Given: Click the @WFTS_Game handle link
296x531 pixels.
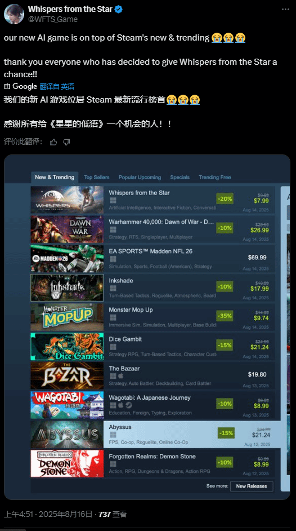Looking at the screenshot, I should [53, 19].
